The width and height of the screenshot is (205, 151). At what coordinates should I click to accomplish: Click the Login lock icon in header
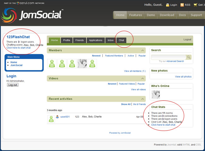(167, 5)
